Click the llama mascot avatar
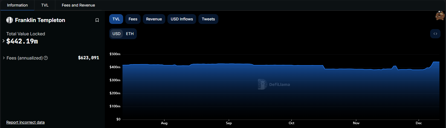The image size is (446, 128). coord(440,15)
